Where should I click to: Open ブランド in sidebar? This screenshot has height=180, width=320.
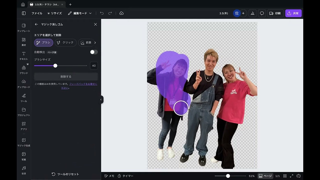coord(24,69)
